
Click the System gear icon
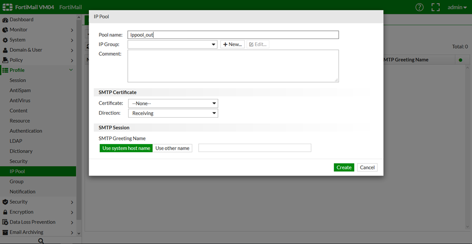tap(6, 40)
